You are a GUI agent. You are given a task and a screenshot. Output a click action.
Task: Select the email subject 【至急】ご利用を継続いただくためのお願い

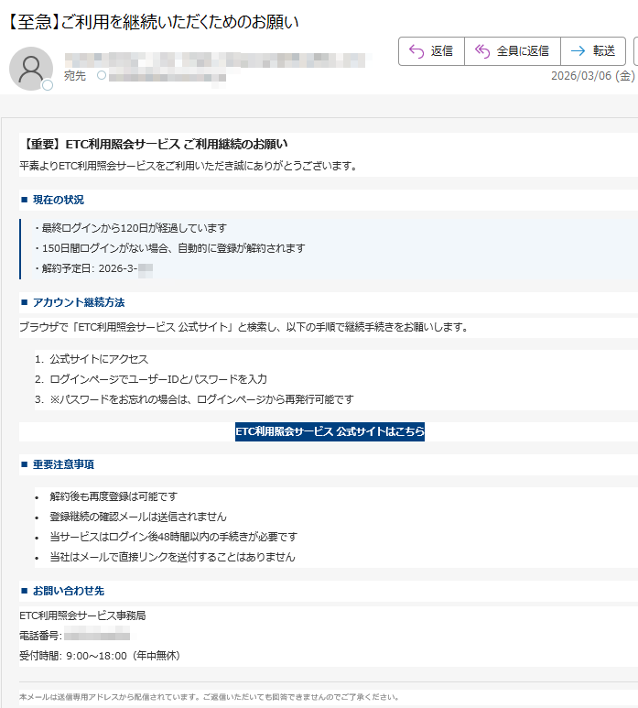[153, 22]
